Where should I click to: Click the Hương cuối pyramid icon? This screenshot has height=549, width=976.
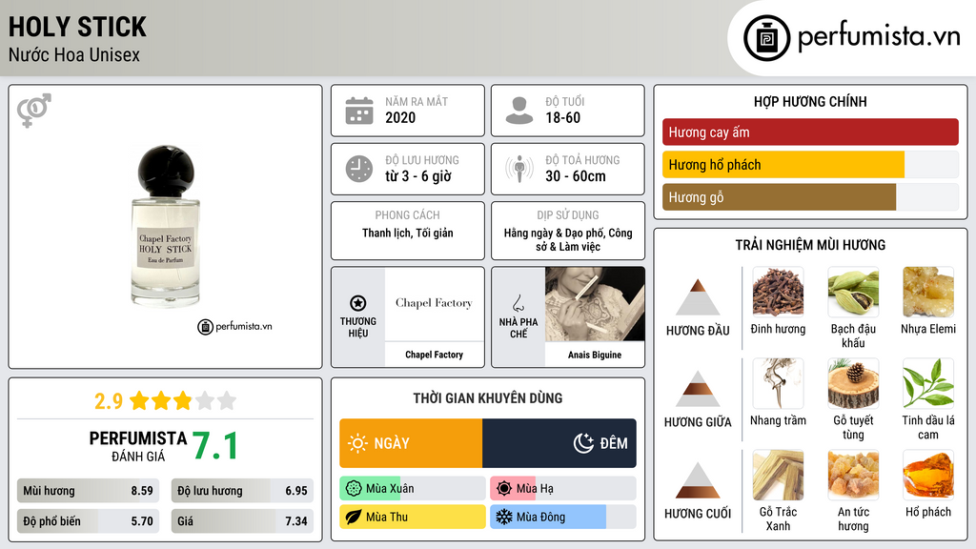pyautogui.click(x=698, y=480)
